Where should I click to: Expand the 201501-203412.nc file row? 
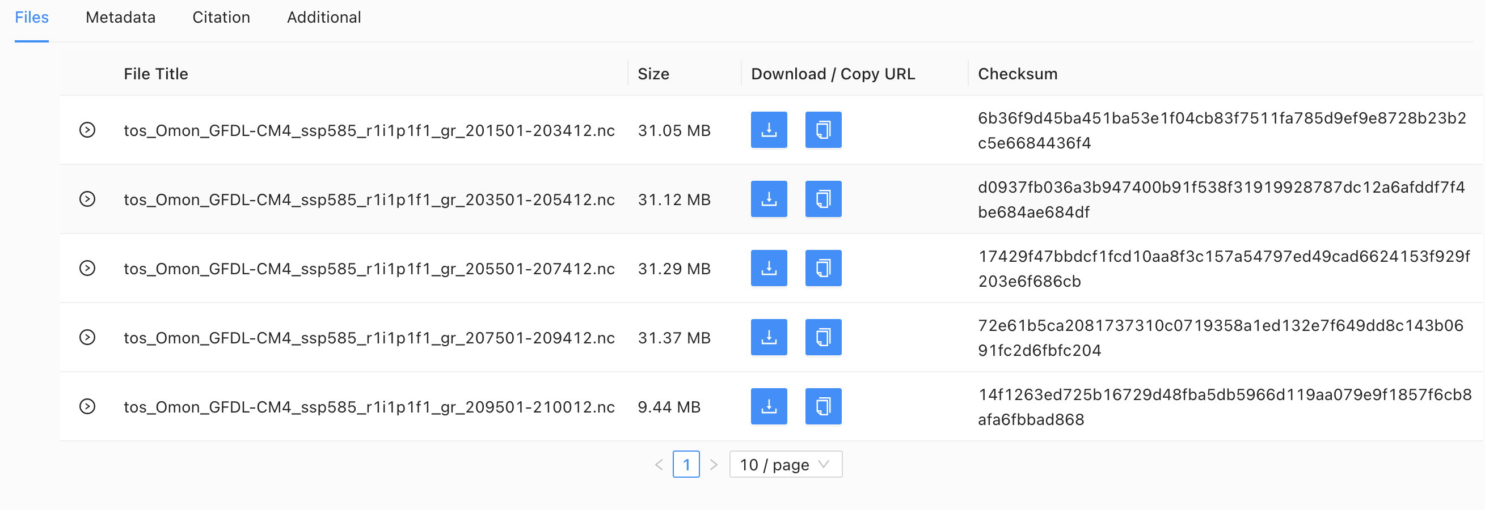87,130
